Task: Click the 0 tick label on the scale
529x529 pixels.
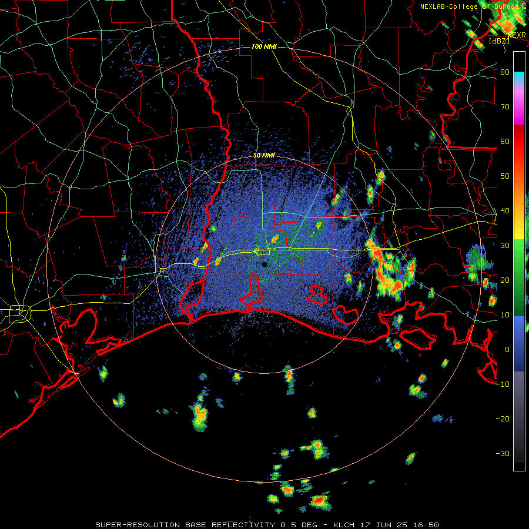Action: pos(507,350)
